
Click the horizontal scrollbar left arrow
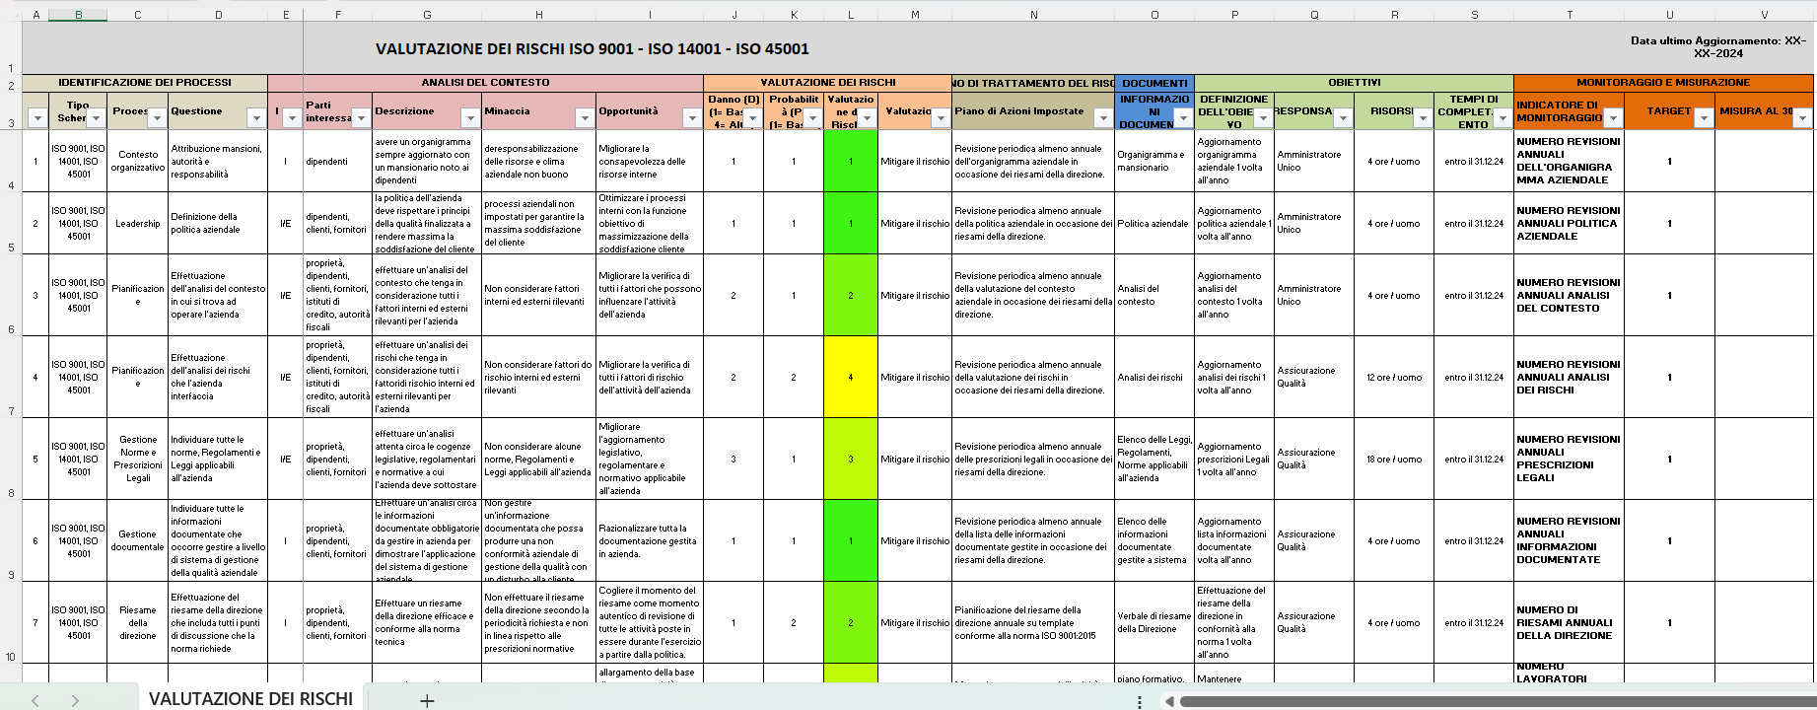(x=1169, y=701)
